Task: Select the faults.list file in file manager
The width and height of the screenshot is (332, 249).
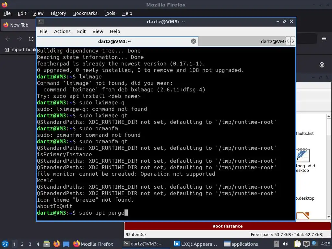Action: point(305,133)
